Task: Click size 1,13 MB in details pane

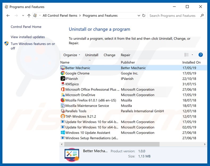Action: coord(144,156)
